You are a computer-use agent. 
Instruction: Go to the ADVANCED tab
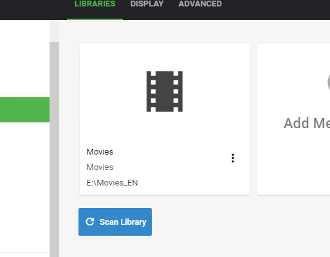coord(200,4)
